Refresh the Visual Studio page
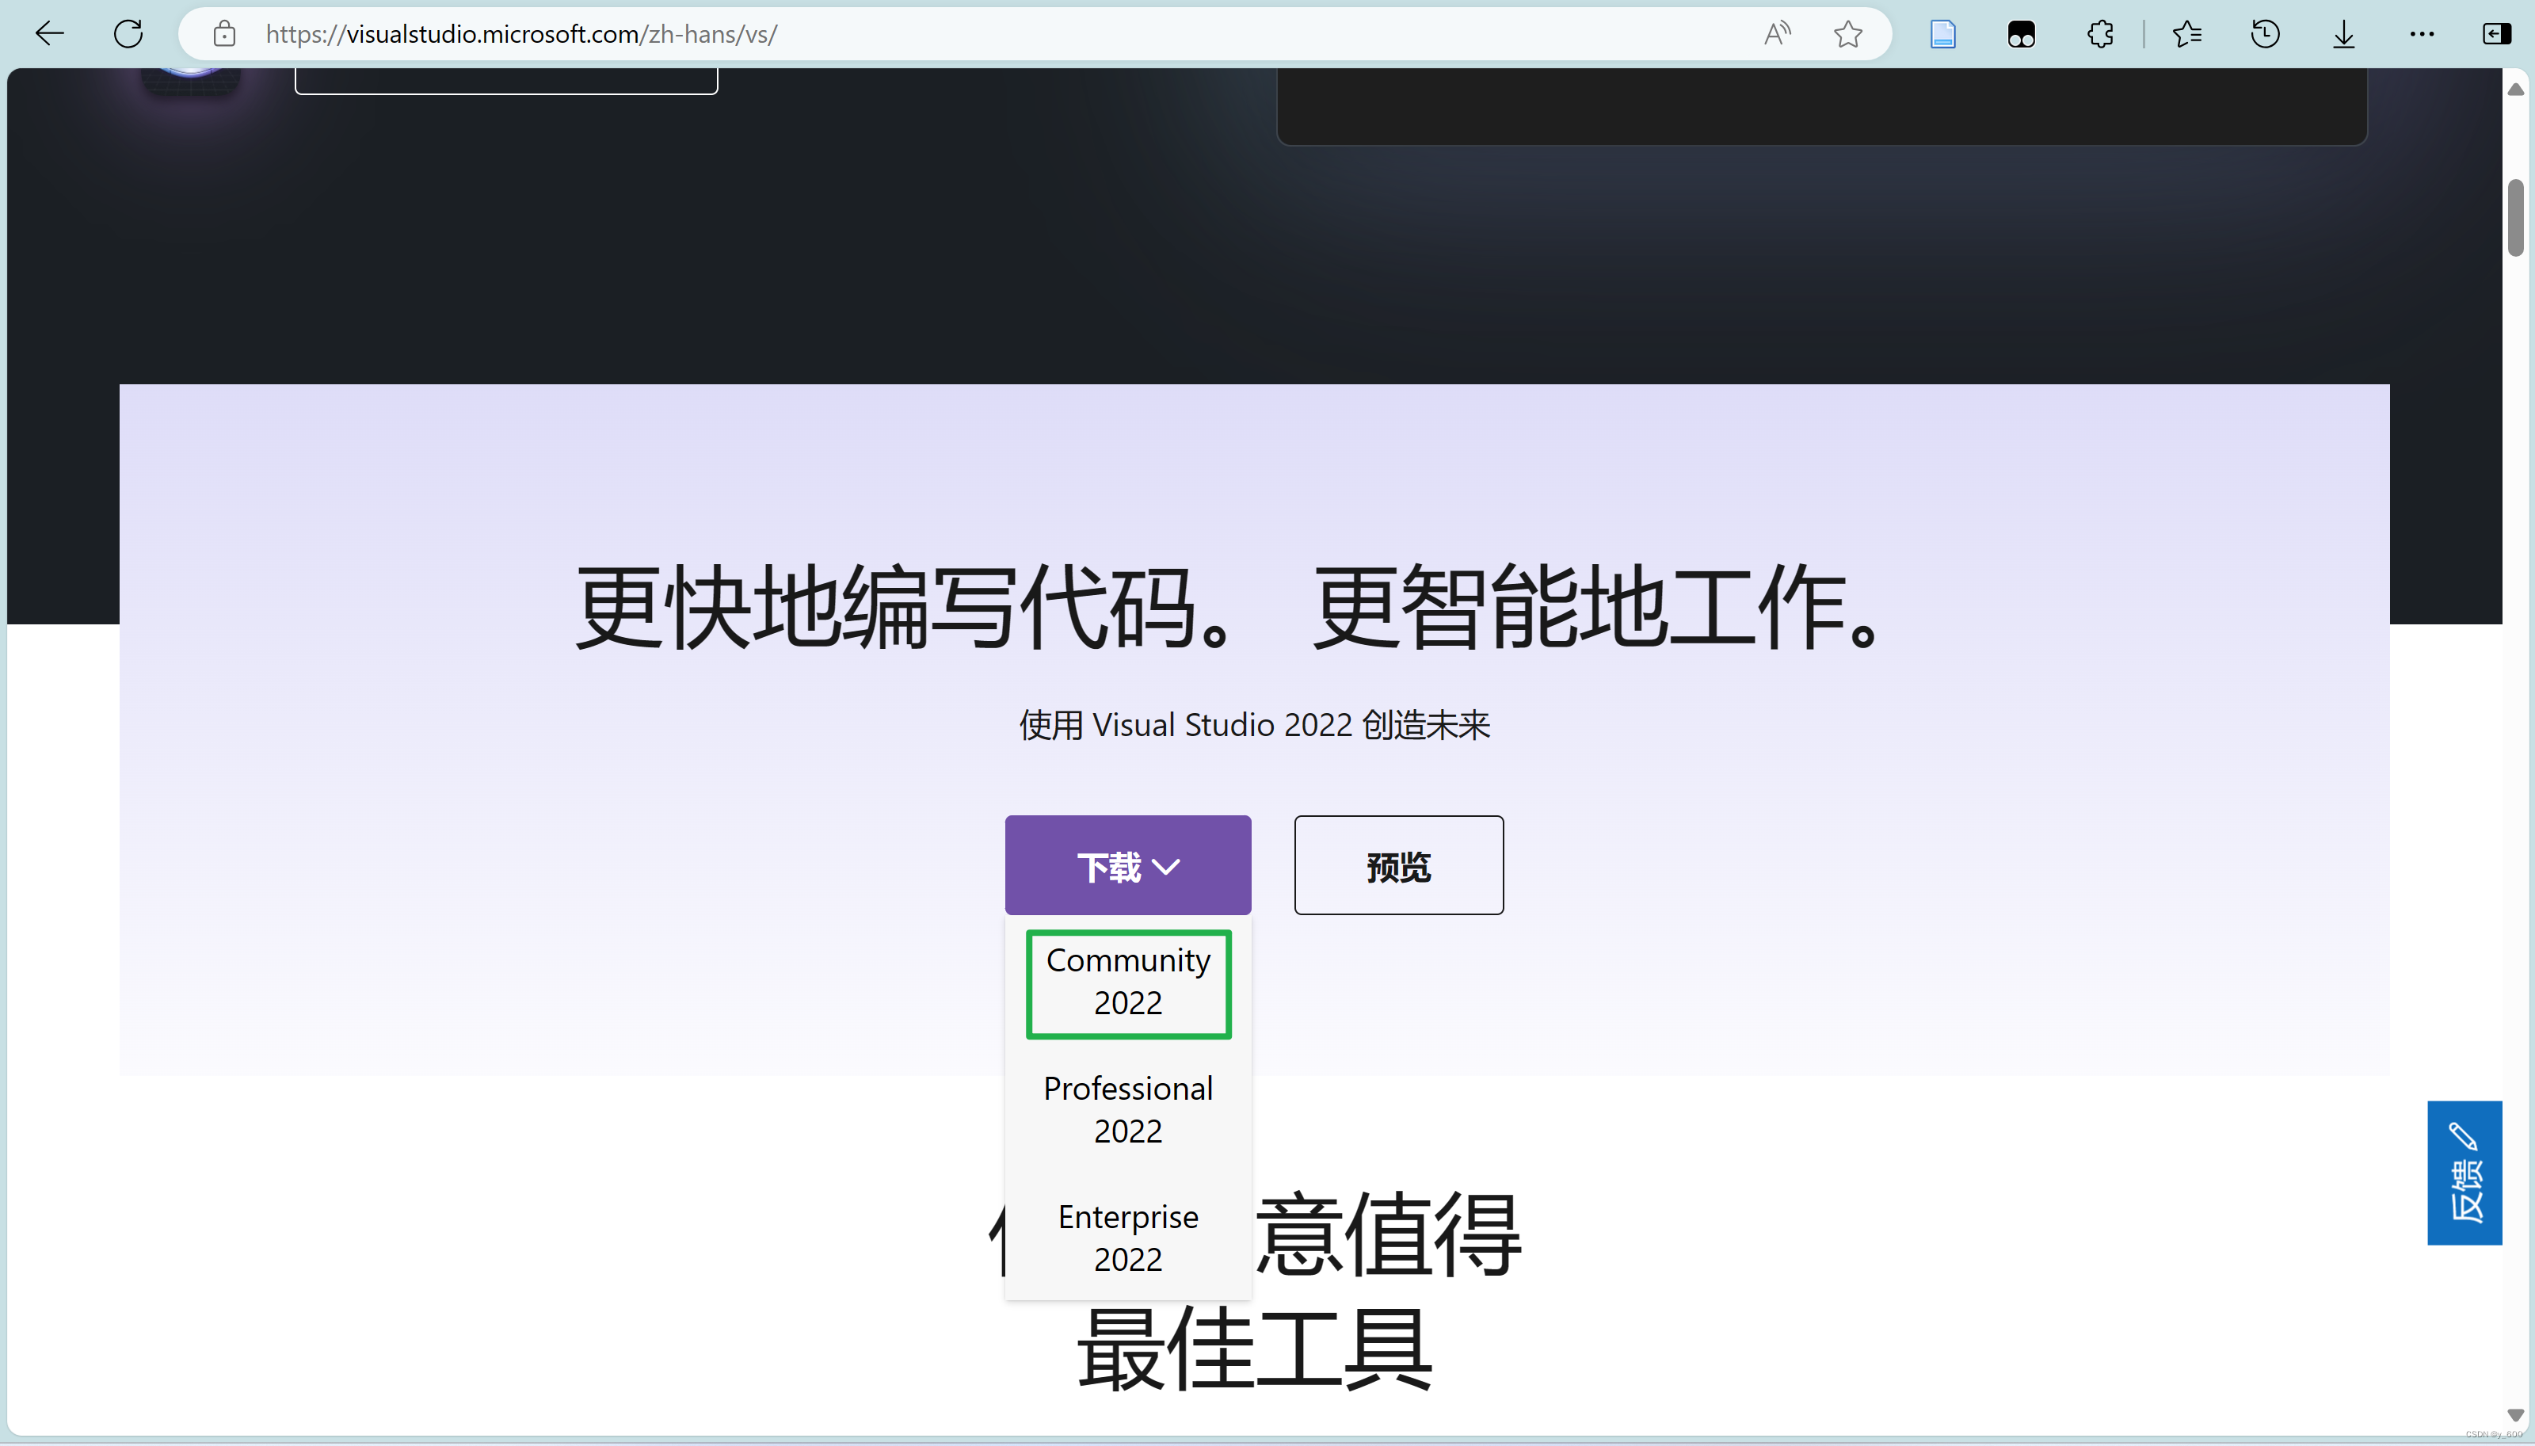The image size is (2535, 1446). [128, 34]
